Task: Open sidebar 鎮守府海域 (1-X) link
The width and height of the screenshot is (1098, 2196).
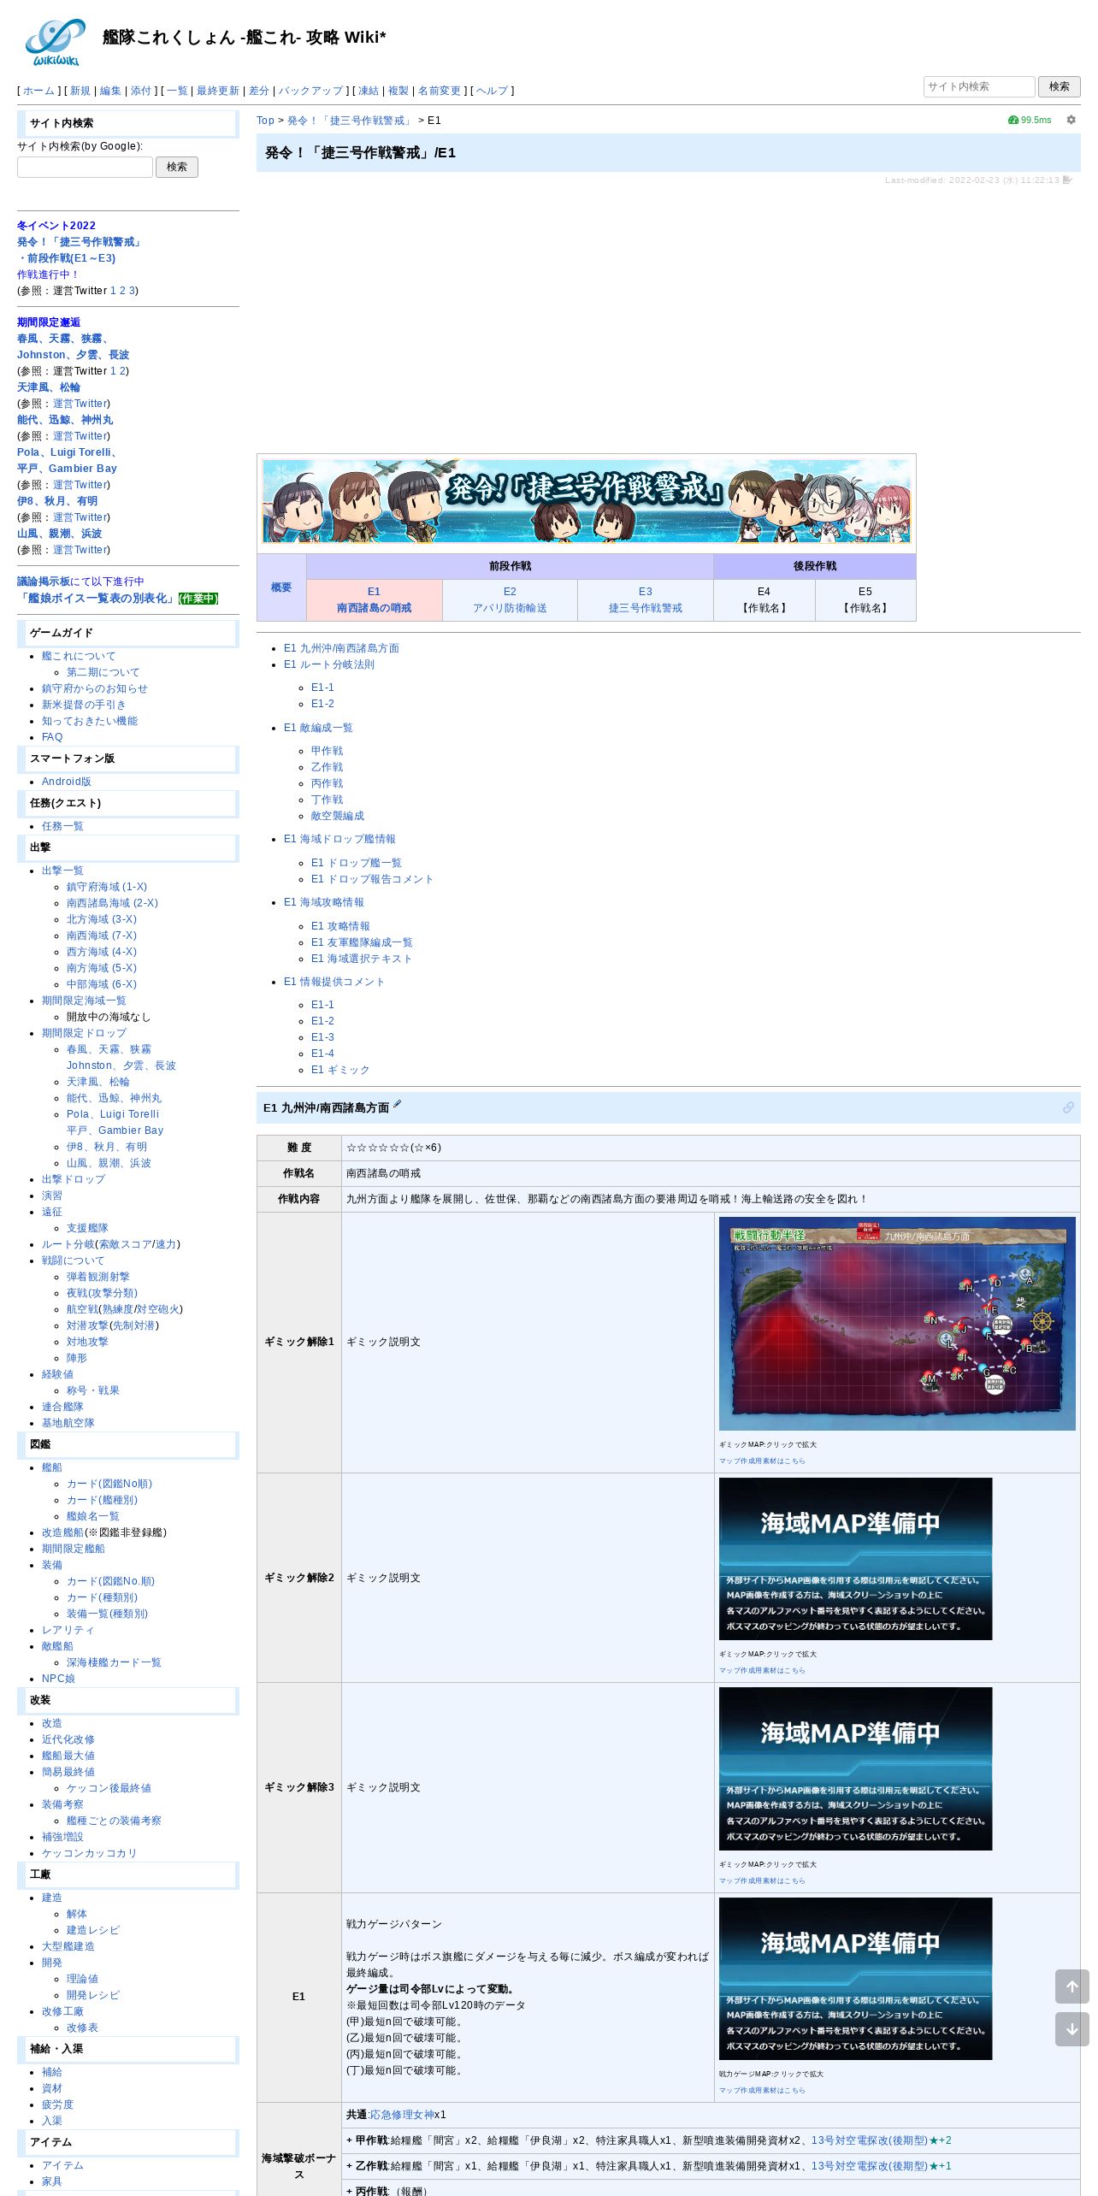Action: 107,887
